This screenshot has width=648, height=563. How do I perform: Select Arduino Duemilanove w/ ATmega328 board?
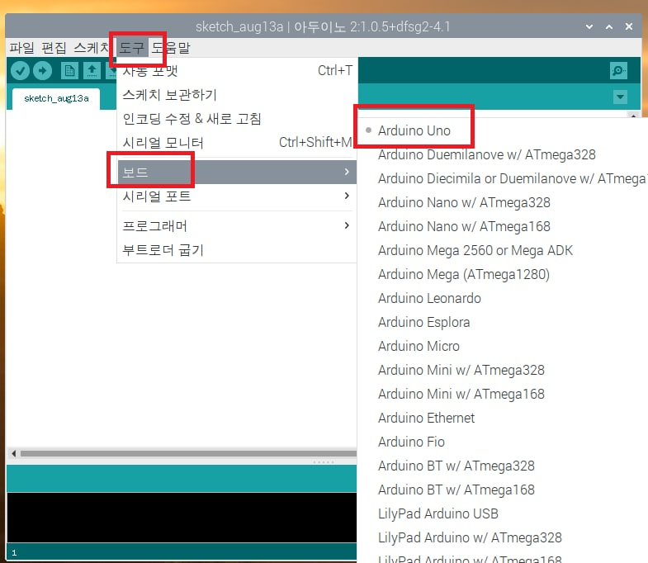(503, 154)
